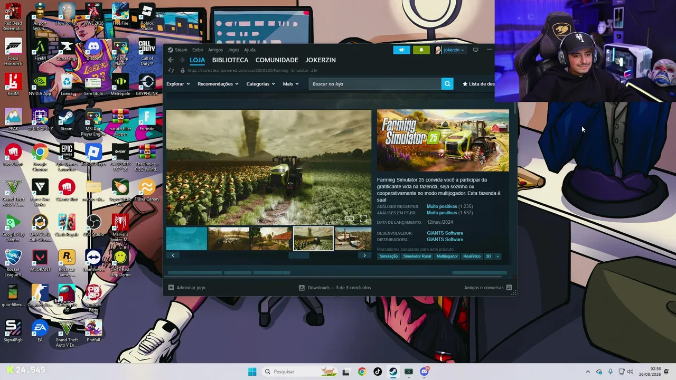The width and height of the screenshot is (676, 380).
Task: Open the Exibir menu
Action: tap(198, 50)
